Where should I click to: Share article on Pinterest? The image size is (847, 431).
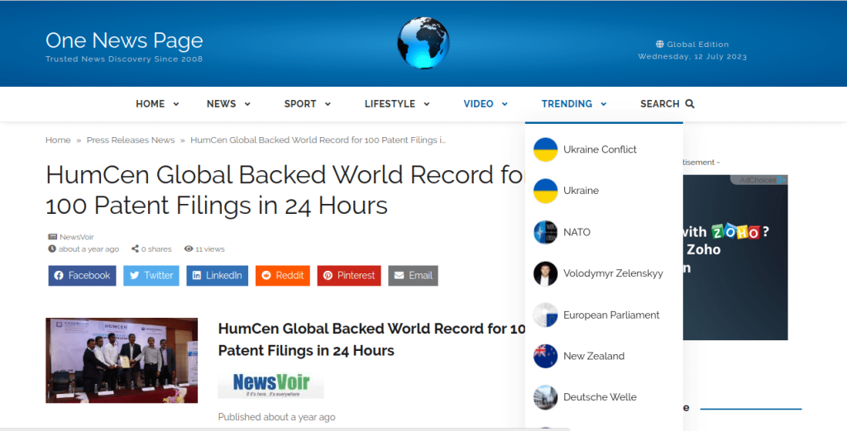tap(349, 276)
